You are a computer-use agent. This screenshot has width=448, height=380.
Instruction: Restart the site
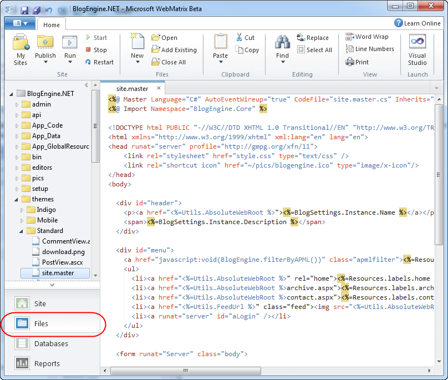point(99,62)
